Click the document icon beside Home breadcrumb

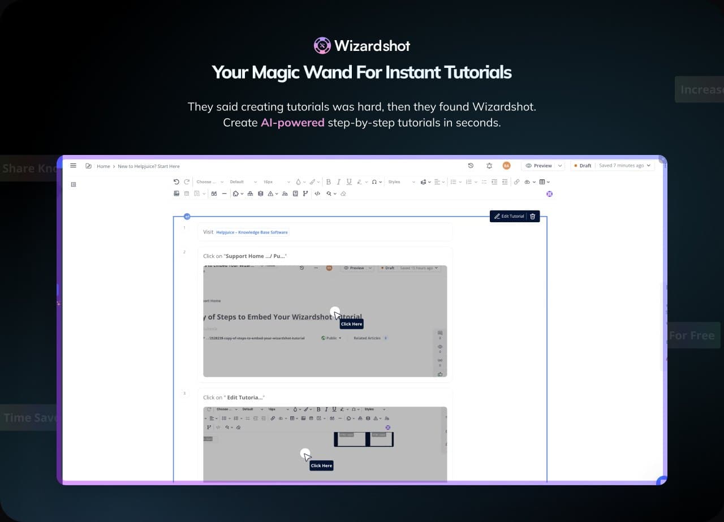[x=88, y=166]
